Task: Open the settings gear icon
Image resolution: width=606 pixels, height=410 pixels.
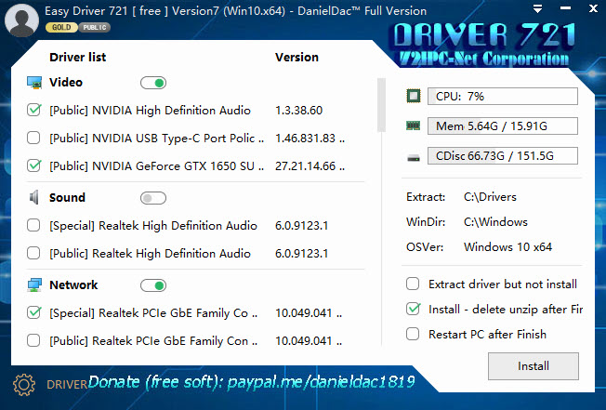Action: click(x=24, y=385)
